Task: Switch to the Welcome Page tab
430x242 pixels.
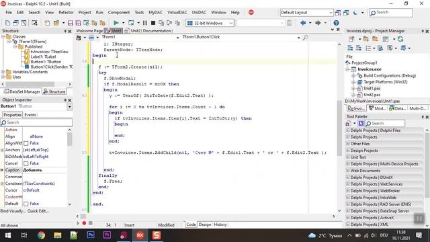Action: point(89,31)
